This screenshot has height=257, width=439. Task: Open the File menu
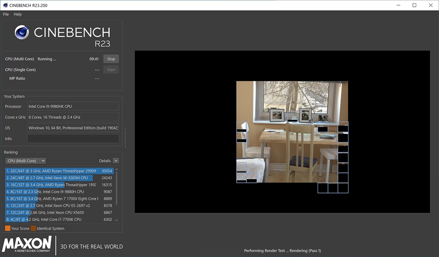[6, 14]
